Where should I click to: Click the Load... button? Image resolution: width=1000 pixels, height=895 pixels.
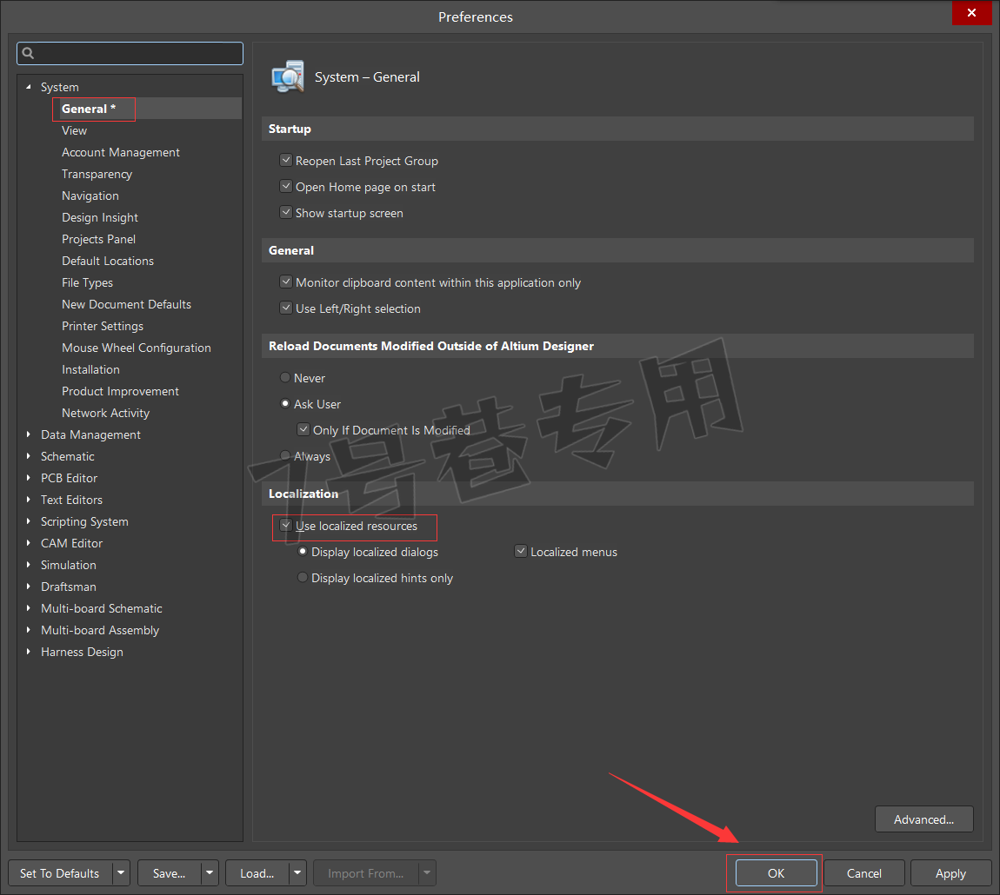pos(257,873)
